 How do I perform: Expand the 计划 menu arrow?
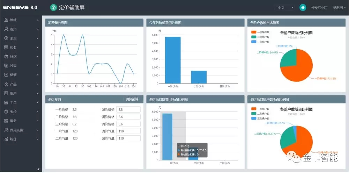coord(37,57)
